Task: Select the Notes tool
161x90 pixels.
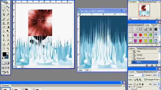Action: tap(4, 44)
